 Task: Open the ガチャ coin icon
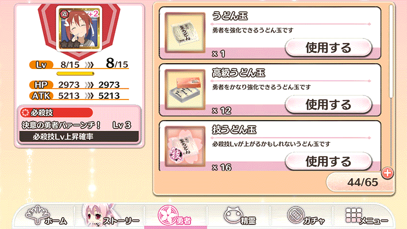[306, 216]
